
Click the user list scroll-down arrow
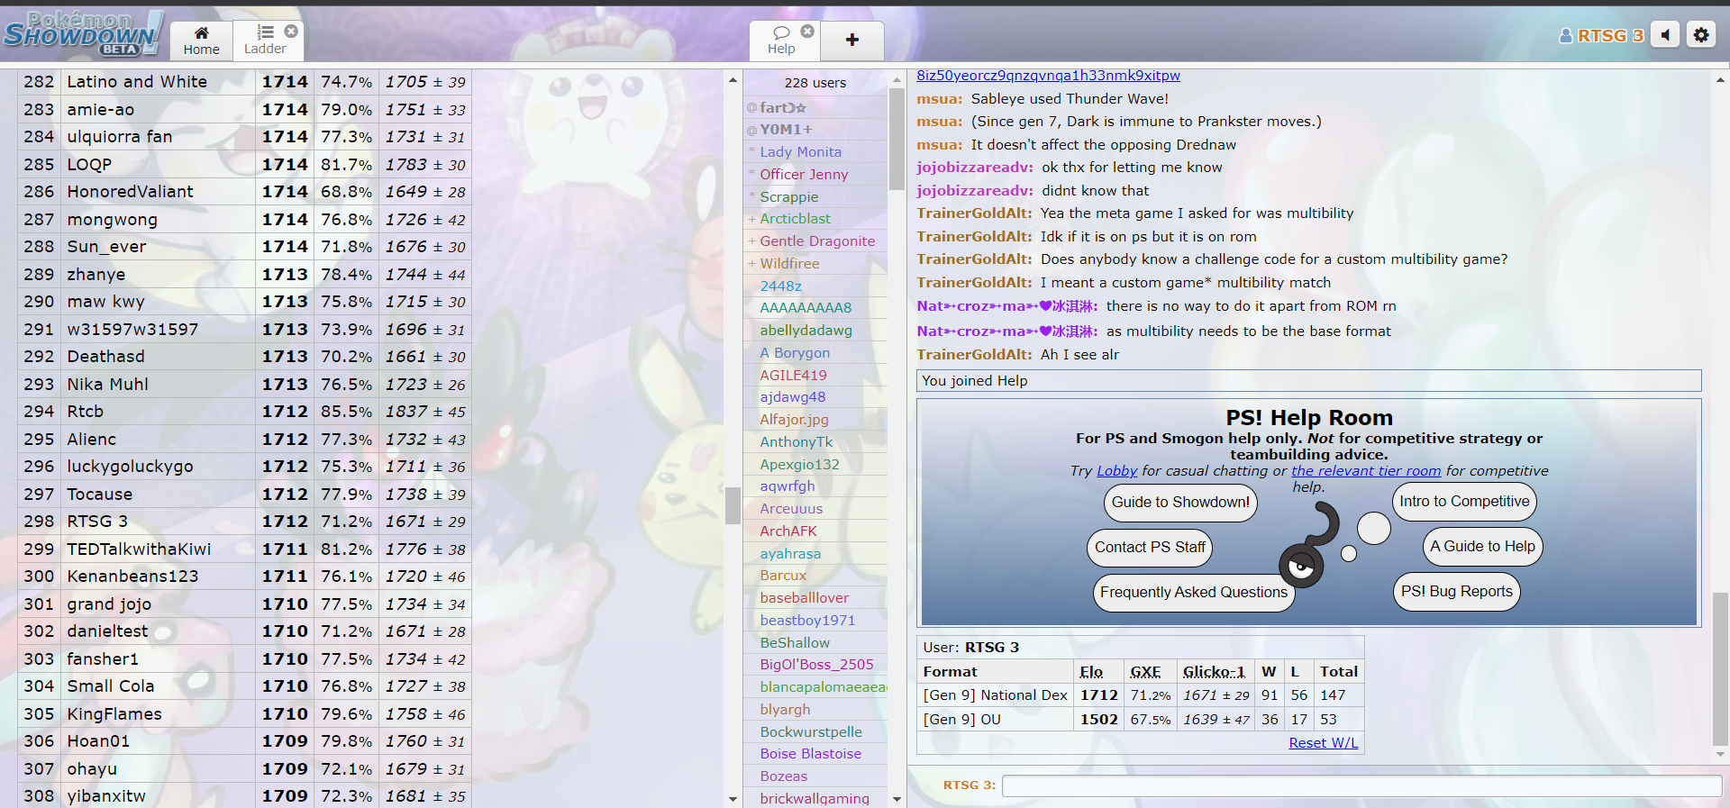point(897,799)
